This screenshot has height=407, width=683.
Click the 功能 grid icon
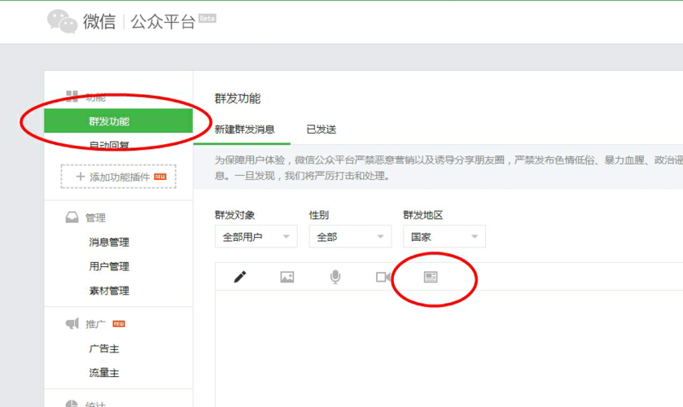72,96
